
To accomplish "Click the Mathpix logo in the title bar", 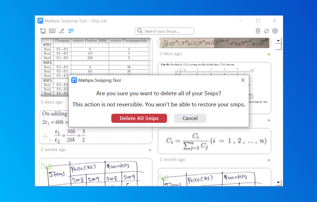I will coord(40,21).
